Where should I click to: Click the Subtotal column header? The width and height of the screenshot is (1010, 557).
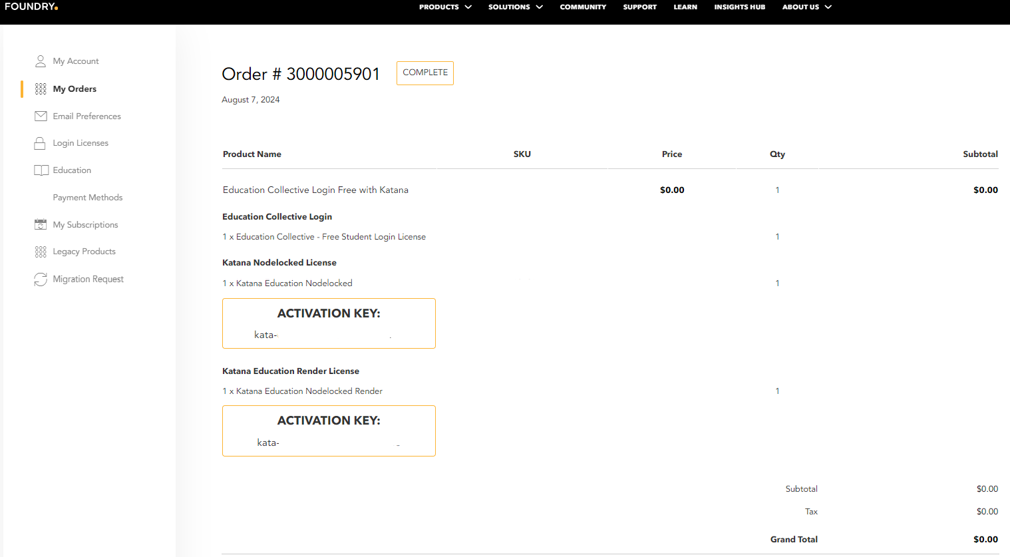tap(980, 154)
